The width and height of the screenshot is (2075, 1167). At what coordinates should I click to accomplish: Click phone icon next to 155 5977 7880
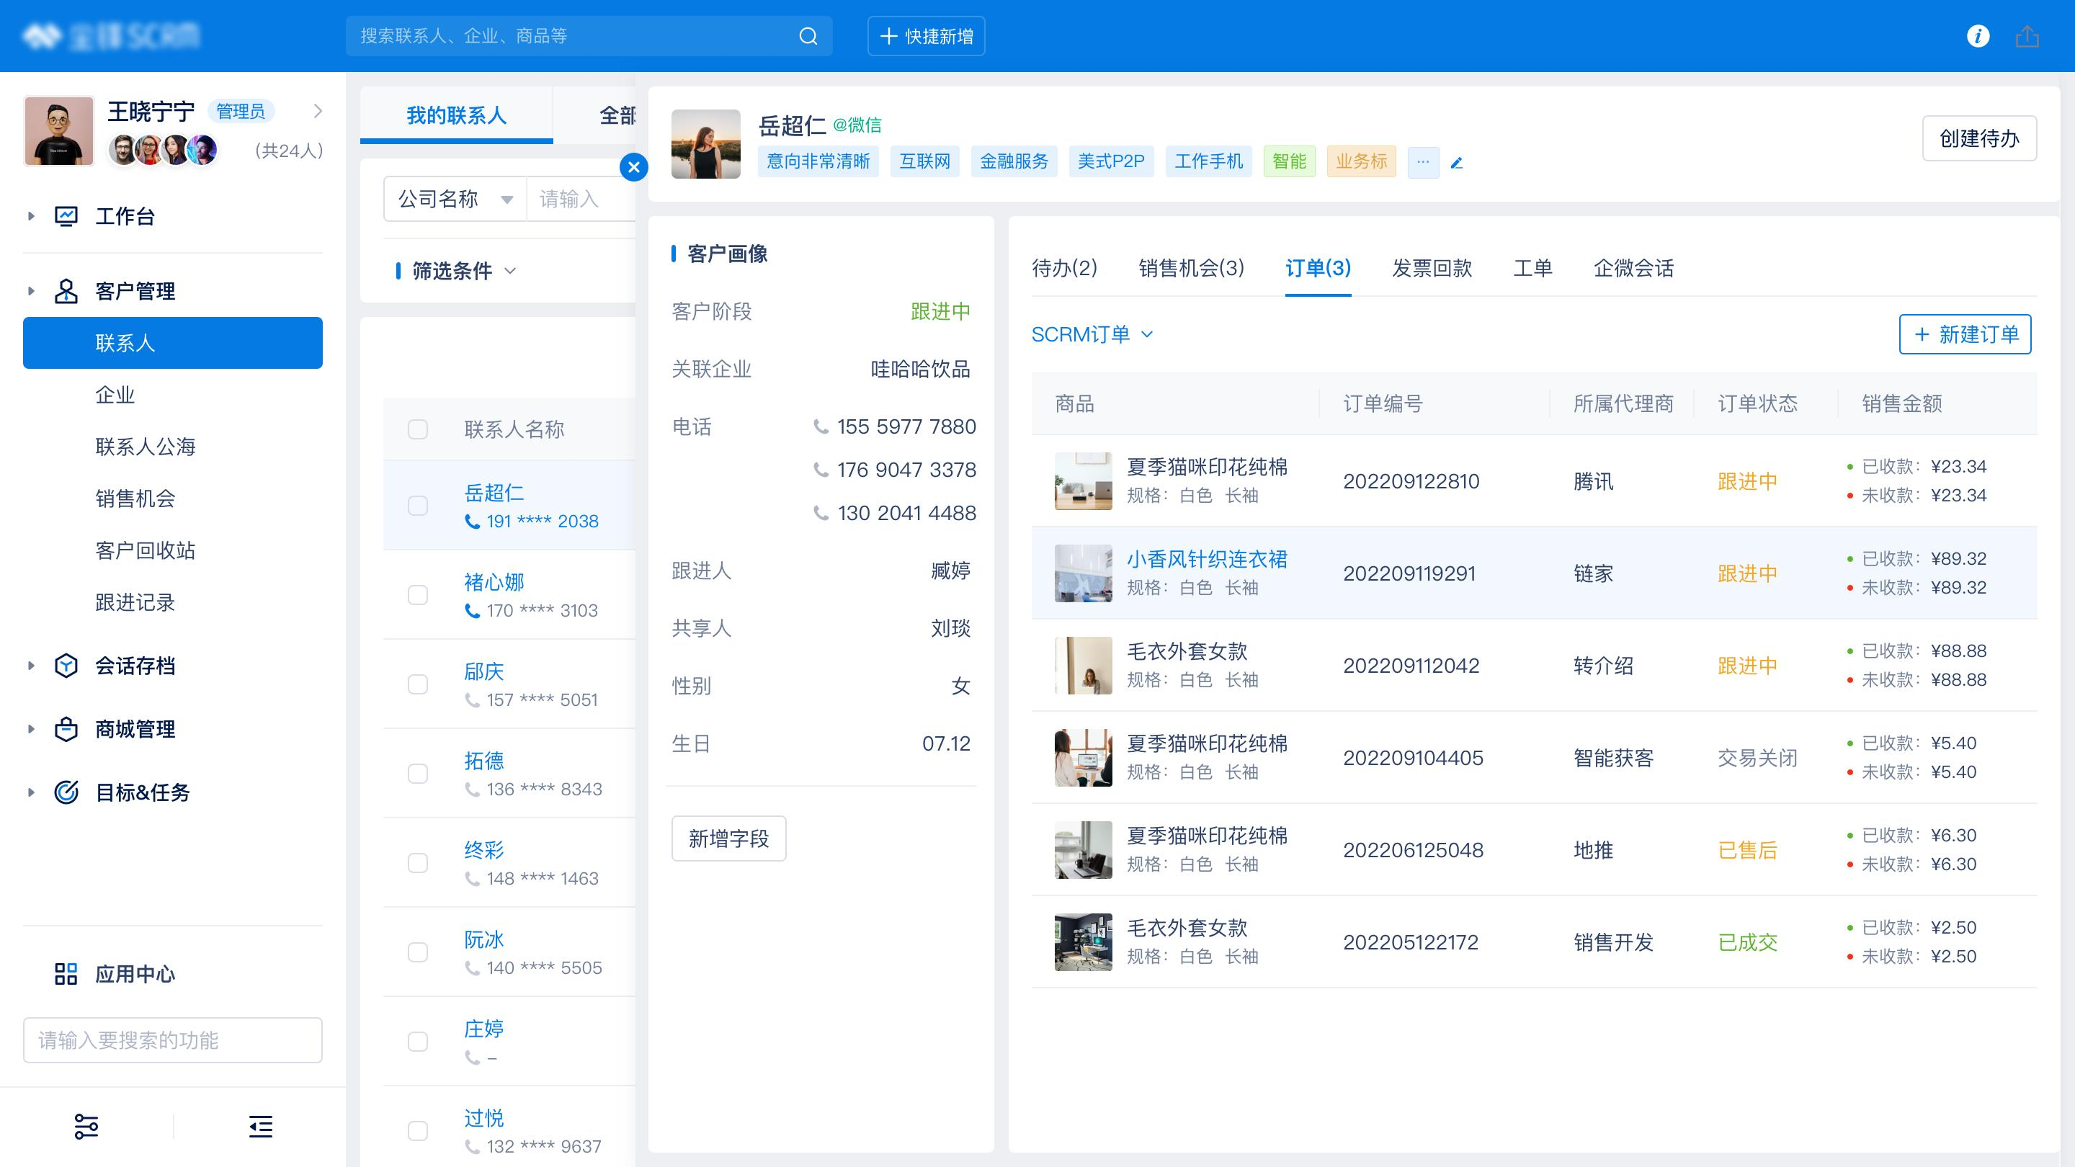coord(821,427)
